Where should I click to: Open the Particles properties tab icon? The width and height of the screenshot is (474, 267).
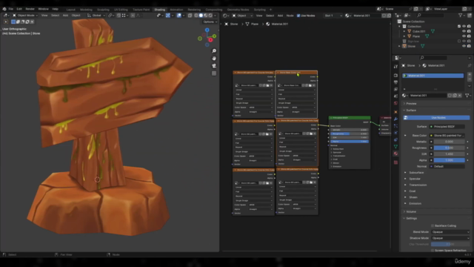pos(395,126)
